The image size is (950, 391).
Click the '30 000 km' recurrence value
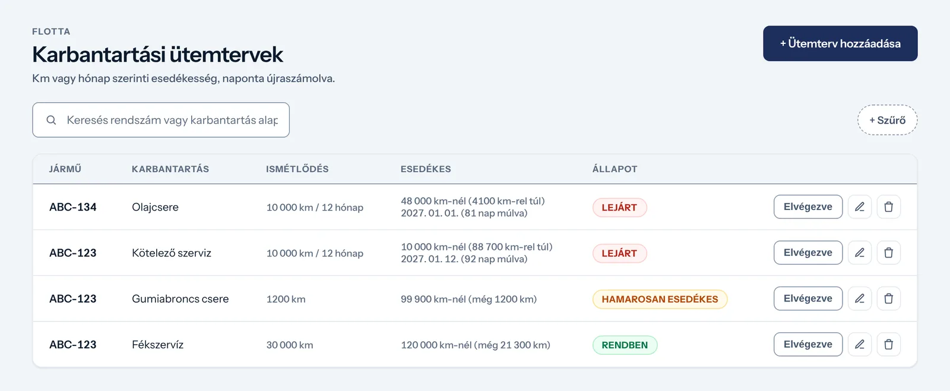290,345
